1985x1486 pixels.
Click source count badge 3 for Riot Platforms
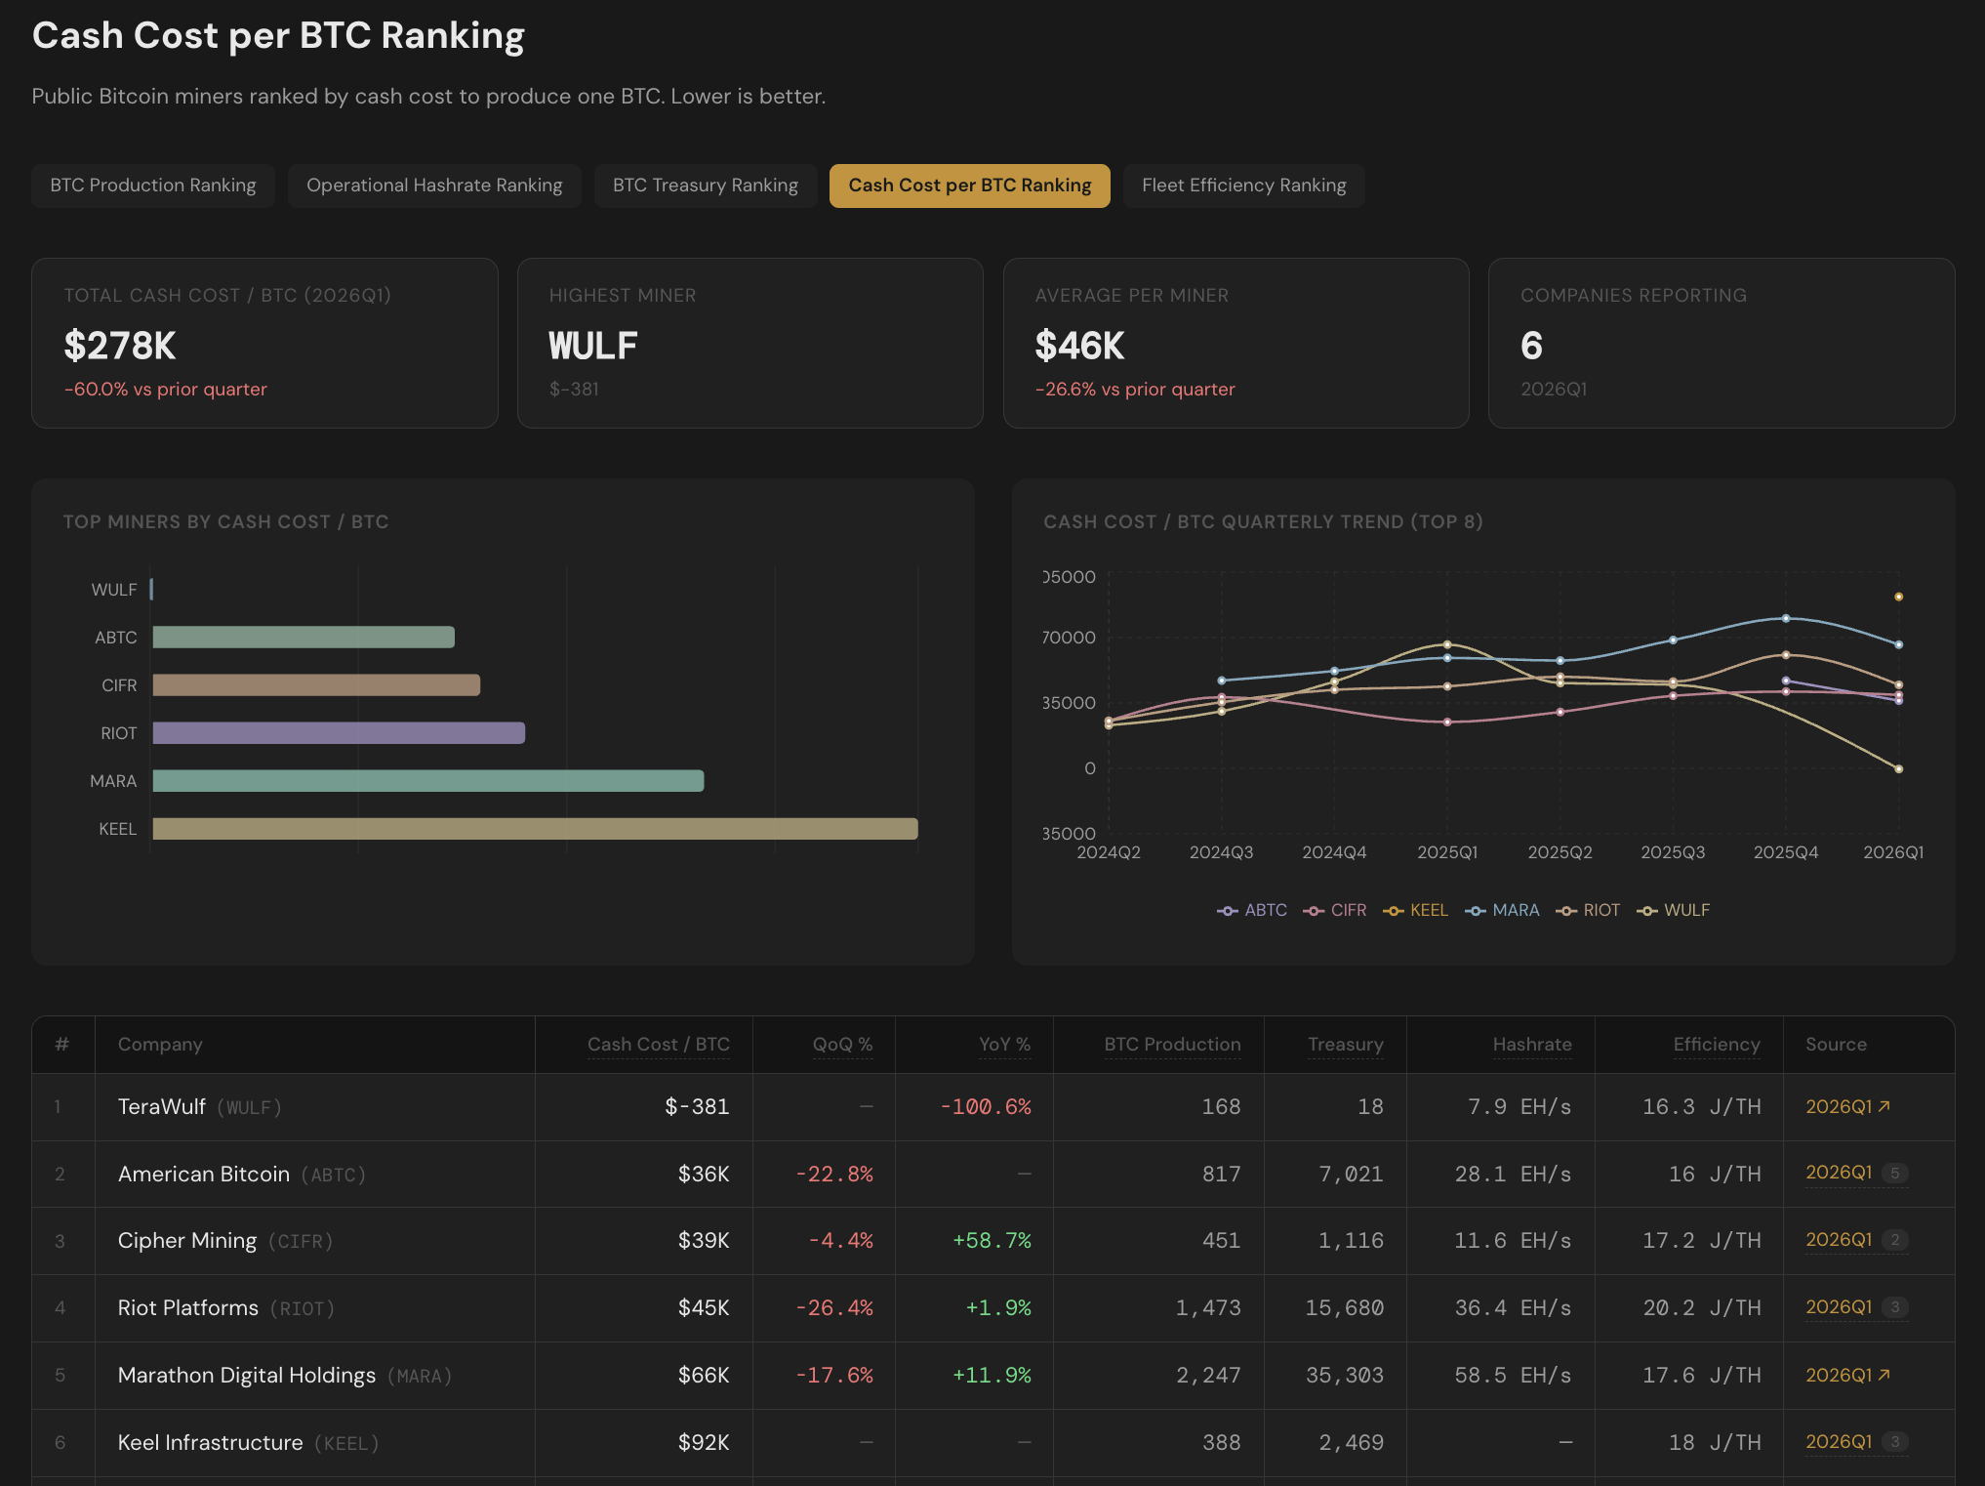[1894, 1307]
